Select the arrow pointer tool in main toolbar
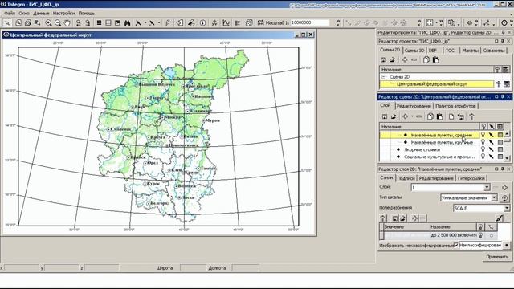 (7, 22)
